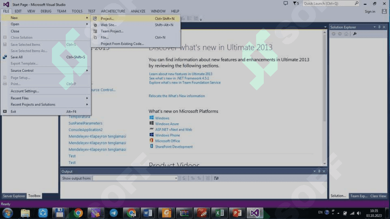Expand Recent Projects and Solutions submenu

[x=46, y=104]
